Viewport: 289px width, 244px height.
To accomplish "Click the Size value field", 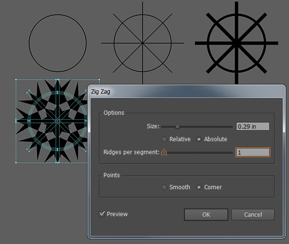I will 252,127.
